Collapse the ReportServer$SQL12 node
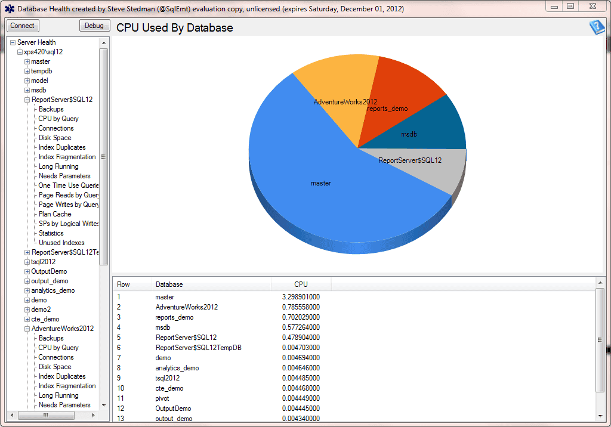The image size is (611, 427). click(x=26, y=100)
